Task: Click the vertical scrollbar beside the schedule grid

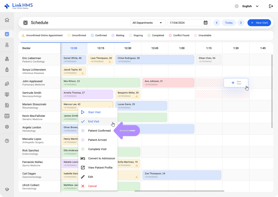Action: 272,91
